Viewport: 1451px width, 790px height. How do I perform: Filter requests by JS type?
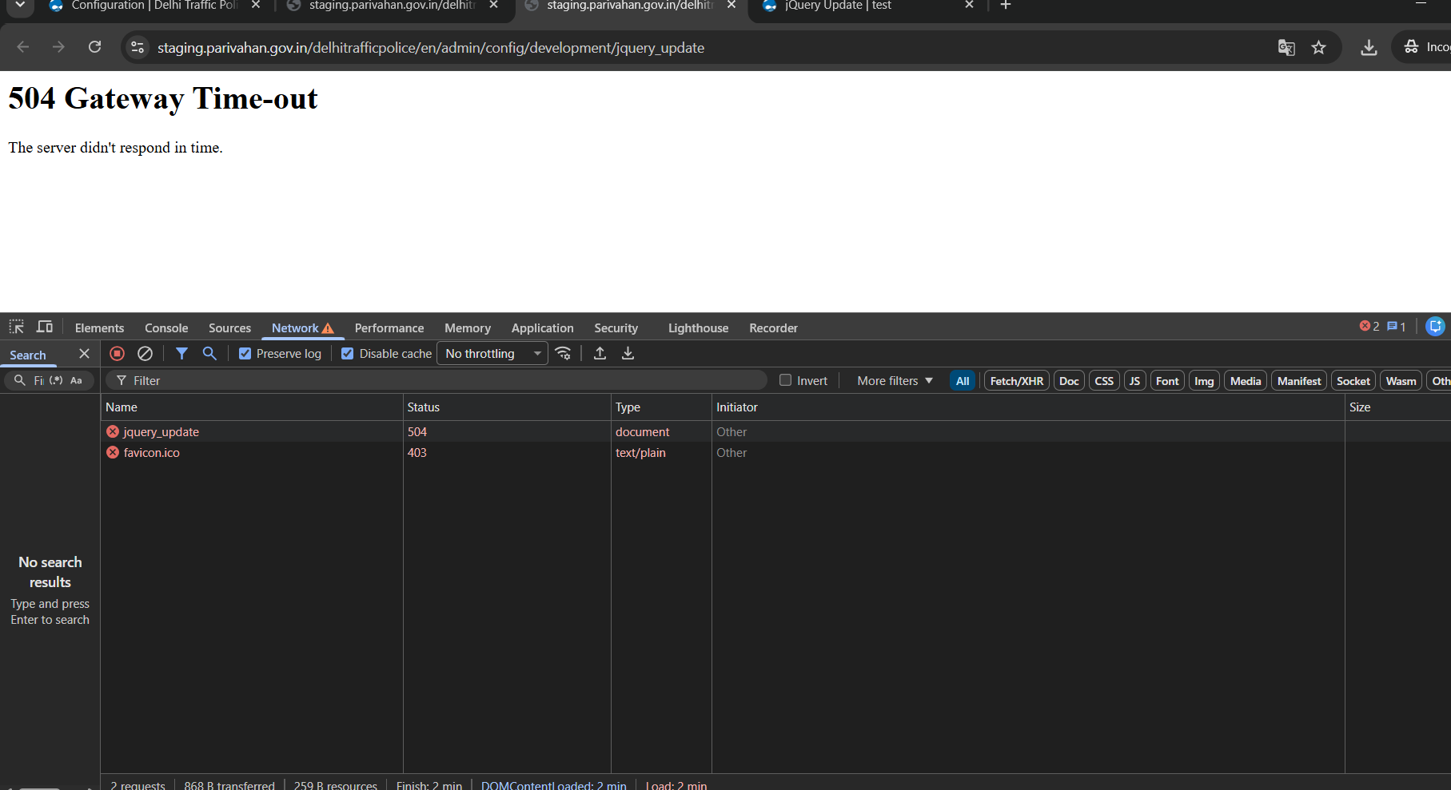[x=1134, y=381]
